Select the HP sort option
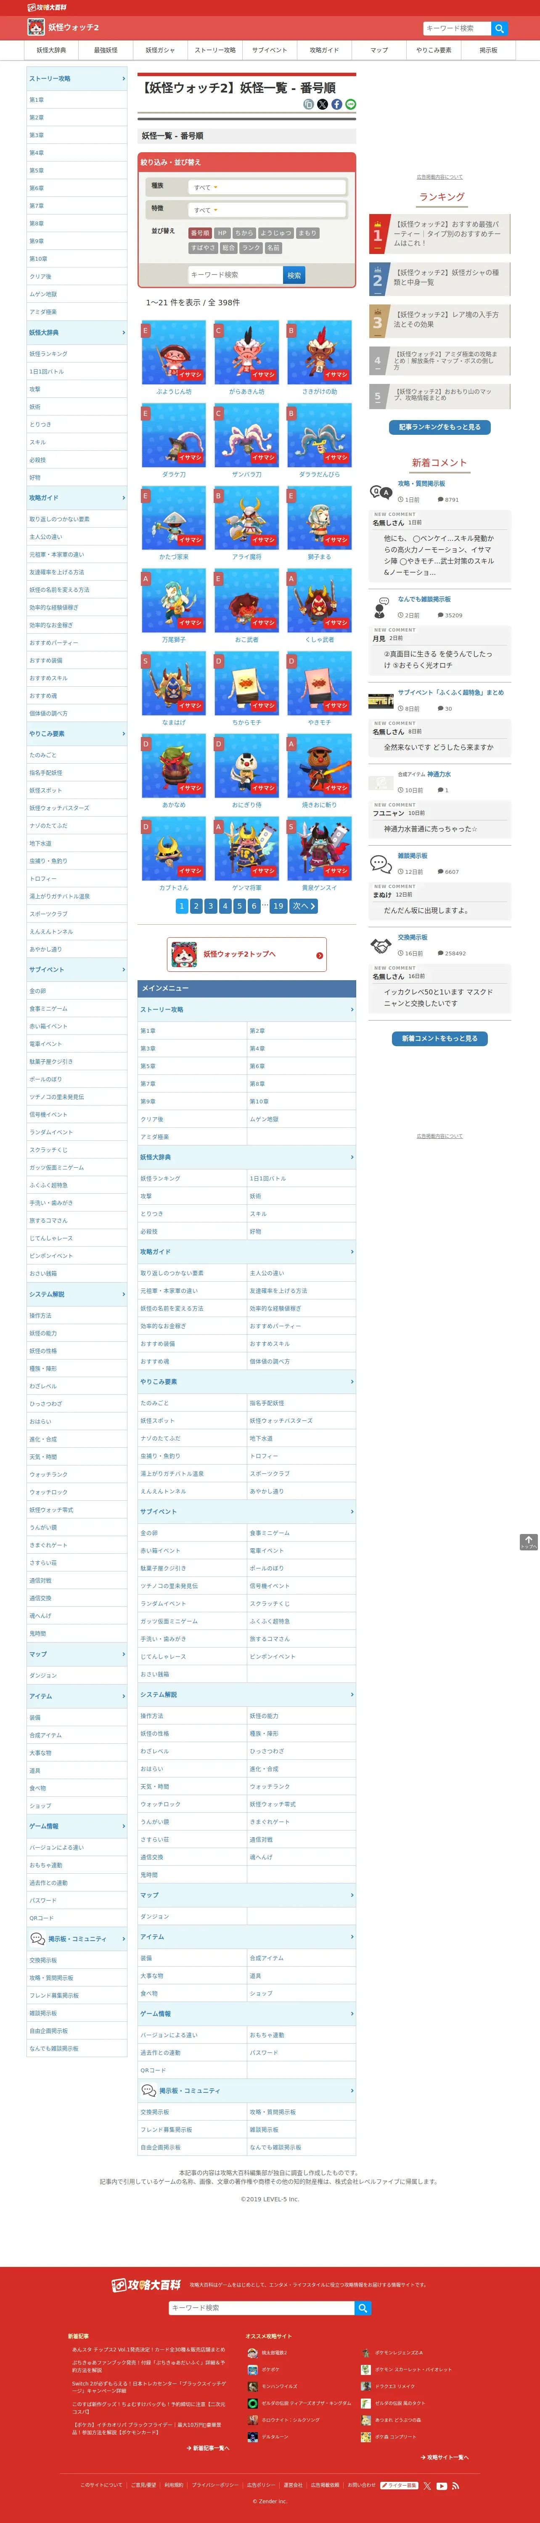The width and height of the screenshot is (540, 2523). (x=222, y=233)
